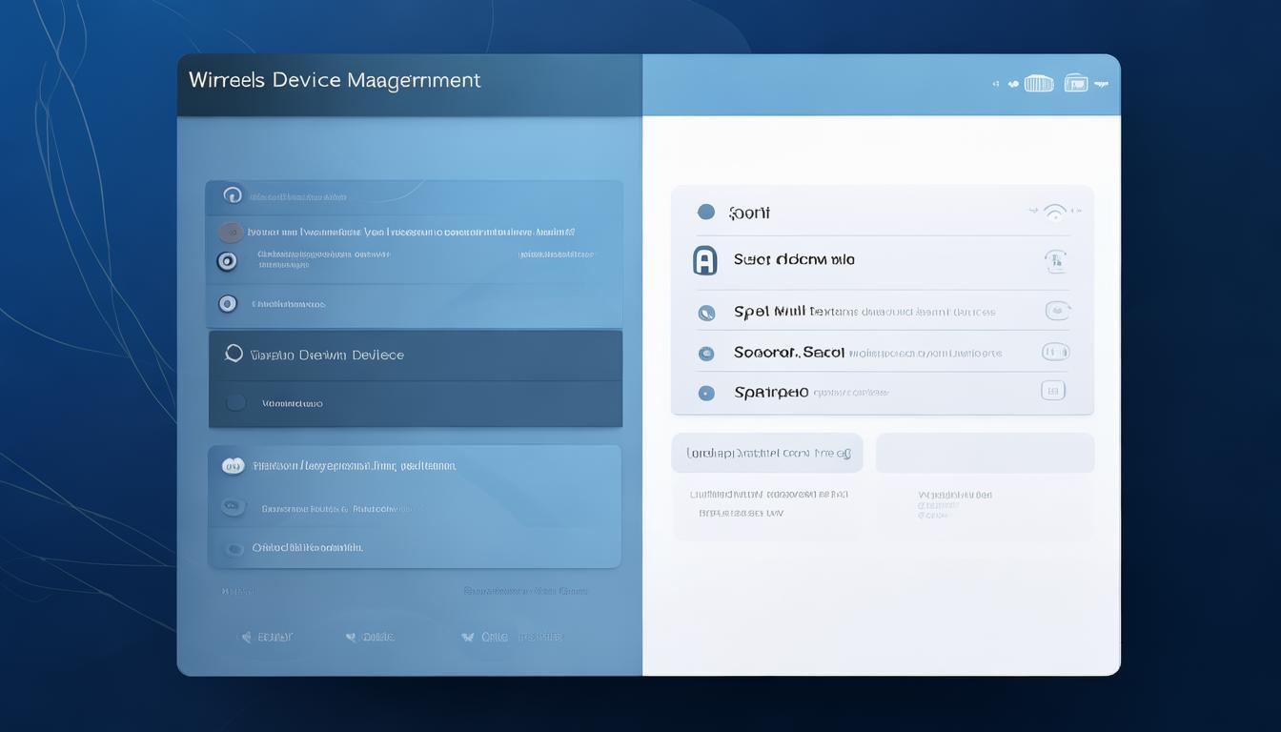Click the Wi-Fi signal icon in first device row
The height and width of the screenshot is (732, 1281).
1055,213
